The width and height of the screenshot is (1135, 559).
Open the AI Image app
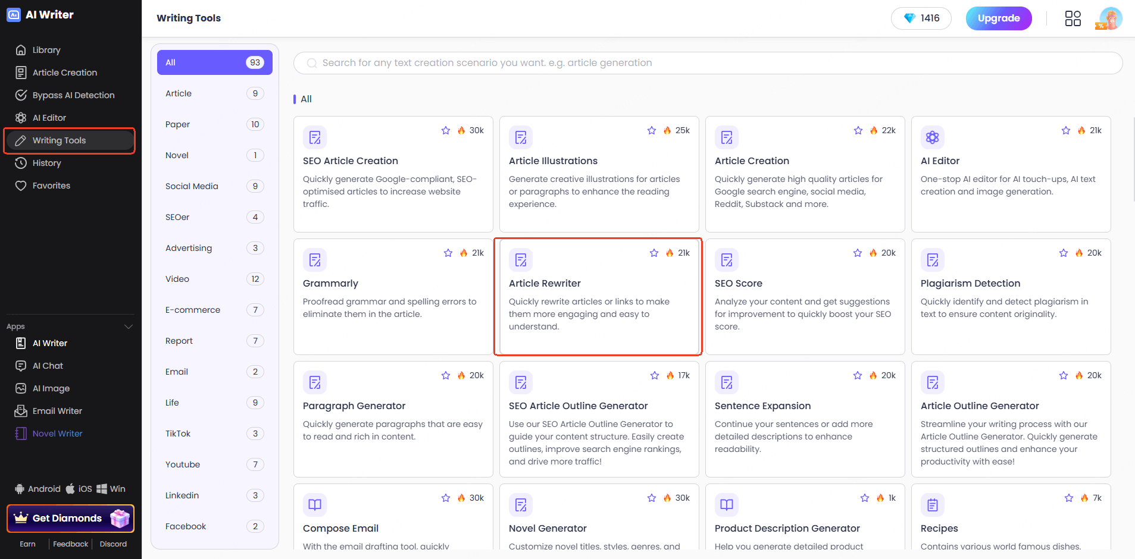point(69,388)
